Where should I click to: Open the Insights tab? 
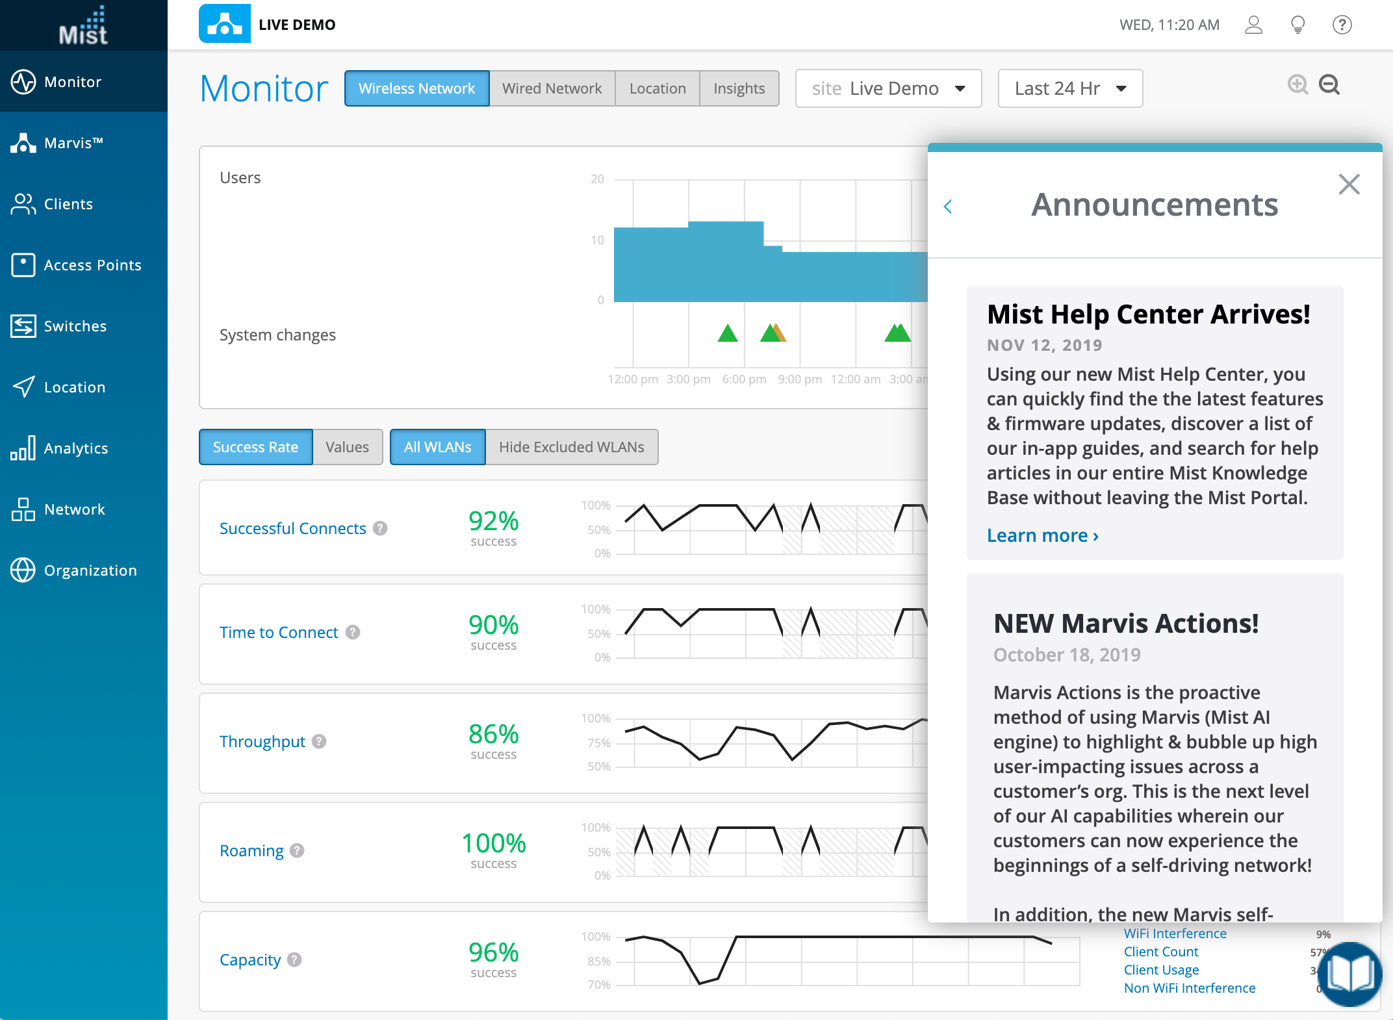[x=739, y=88]
